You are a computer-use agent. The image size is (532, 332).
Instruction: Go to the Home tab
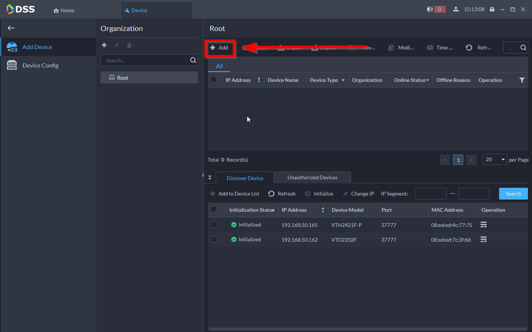tap(64, 10)
